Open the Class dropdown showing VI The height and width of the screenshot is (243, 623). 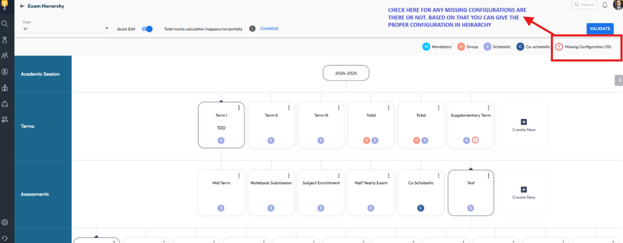pos(66,29)
